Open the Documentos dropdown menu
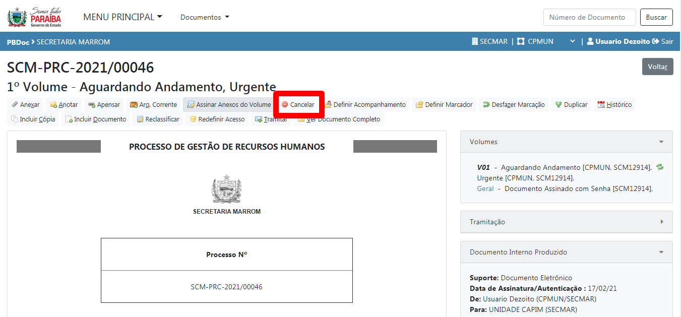Image resolution: width=681 pixels, height=317 pixels. click(205, 17)
